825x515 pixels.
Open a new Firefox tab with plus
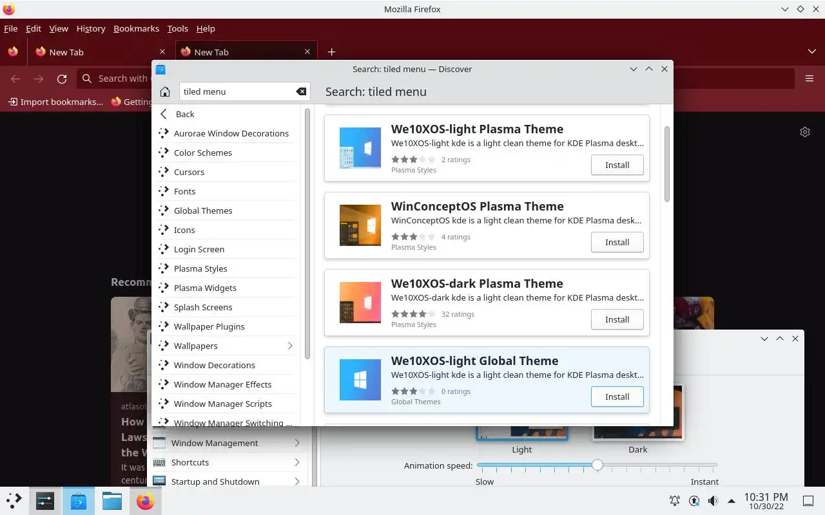[331, 52]
